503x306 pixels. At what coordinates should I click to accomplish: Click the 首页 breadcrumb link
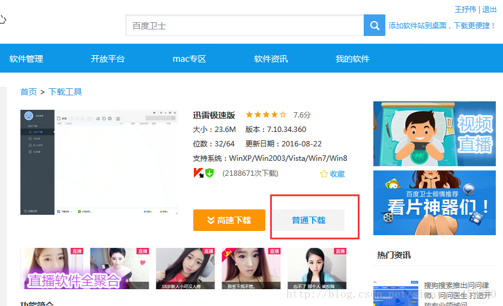[29, 92]
